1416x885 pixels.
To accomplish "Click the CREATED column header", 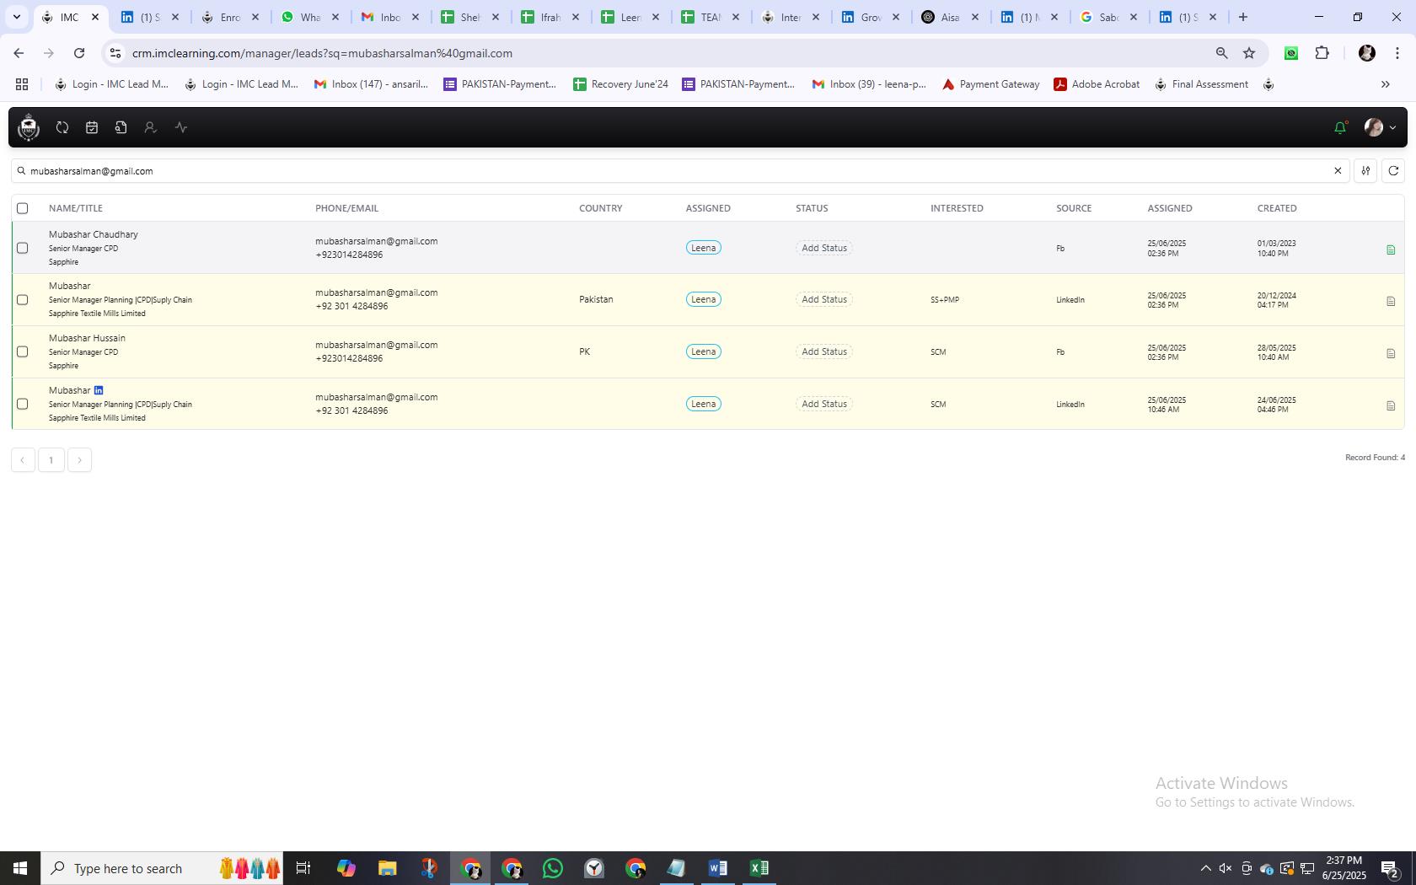I will 1277,208.
